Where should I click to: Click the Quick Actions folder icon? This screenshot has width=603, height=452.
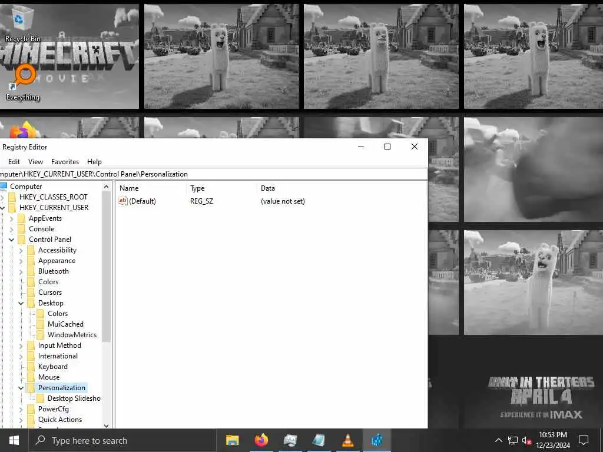[31, 420]
